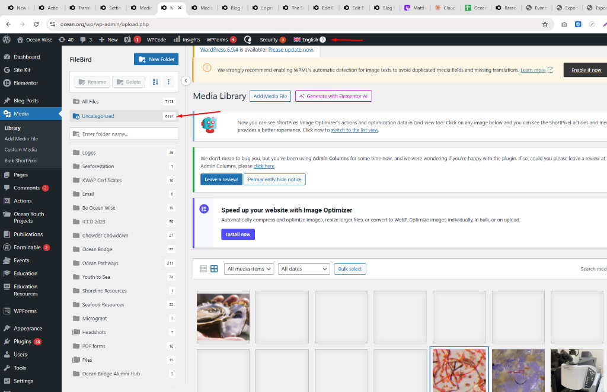This screenshot has height=392, width=607.
Task: Click the blue extension icon in the browser toolbar
Action: pyautogui.click(x=578, y=24)
